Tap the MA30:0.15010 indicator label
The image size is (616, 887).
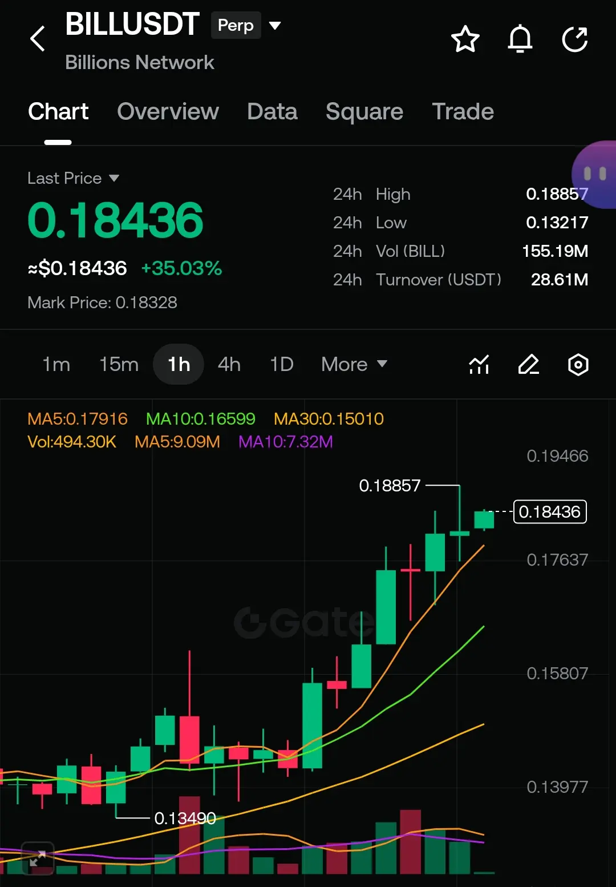(x=329, y=419)
